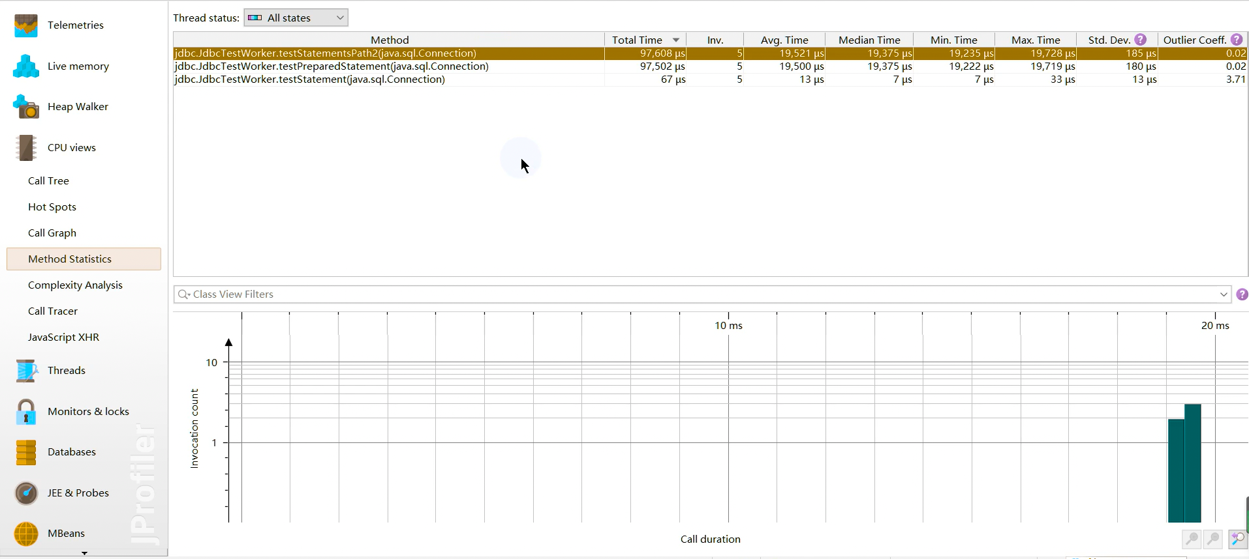Select the Method Statistics view
1249x559 pixels.
pos(84,259)
